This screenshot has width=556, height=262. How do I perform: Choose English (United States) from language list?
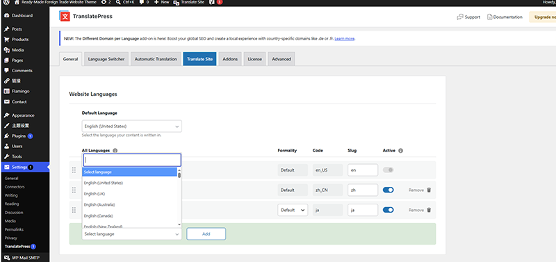tap(129, 183)
